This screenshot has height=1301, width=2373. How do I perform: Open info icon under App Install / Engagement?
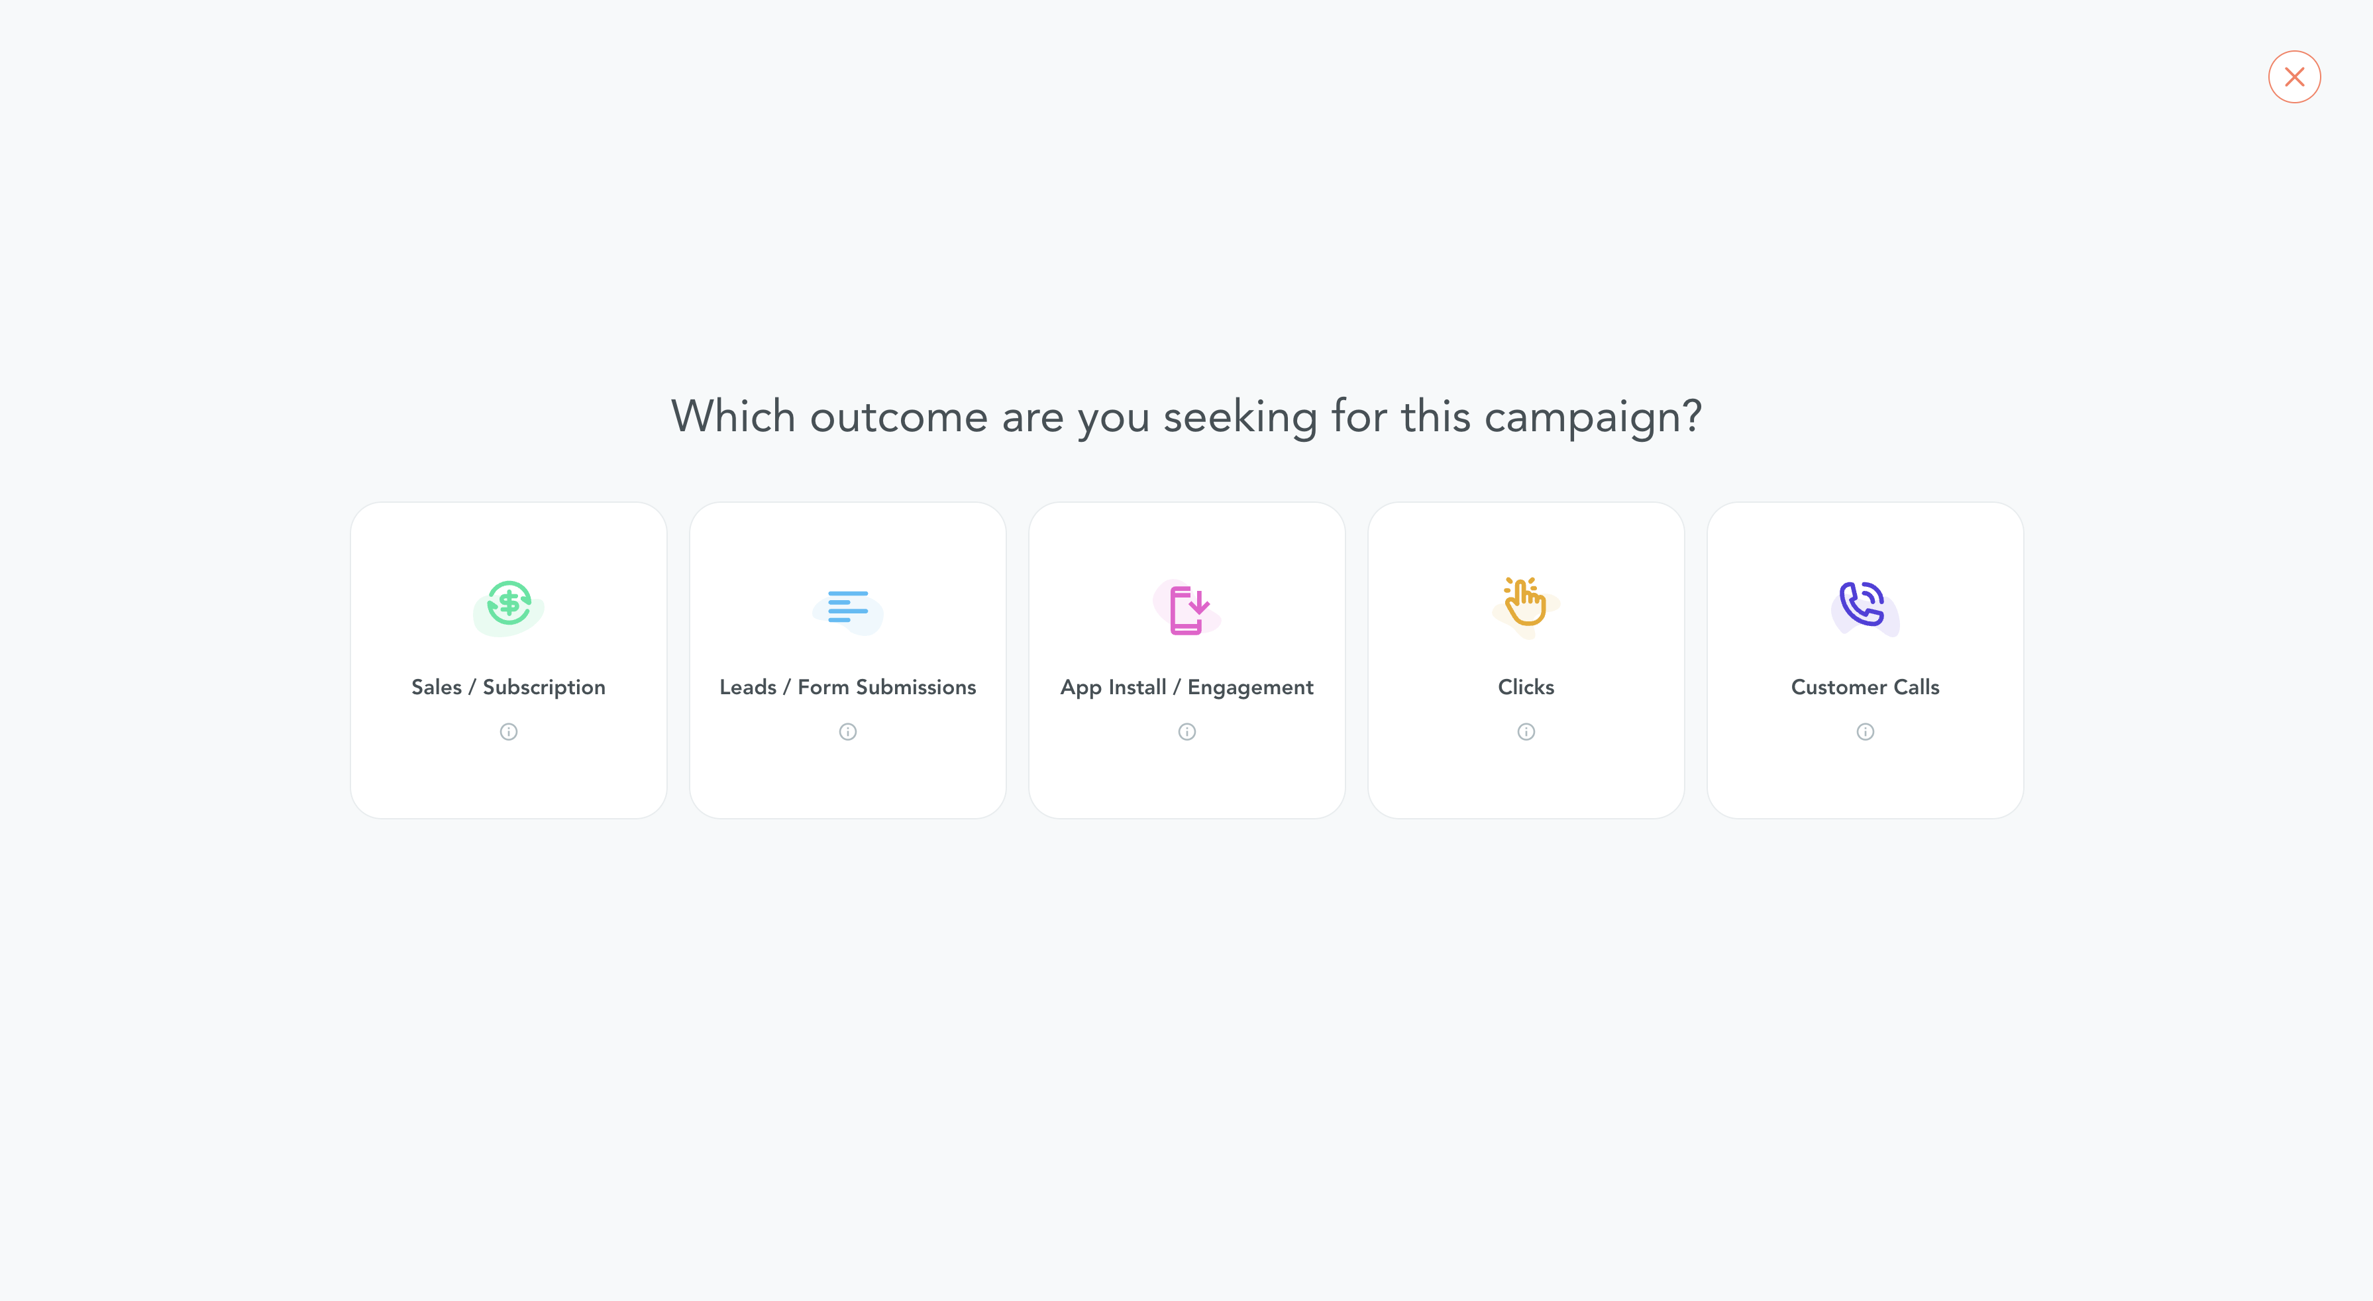point(1186,731)
